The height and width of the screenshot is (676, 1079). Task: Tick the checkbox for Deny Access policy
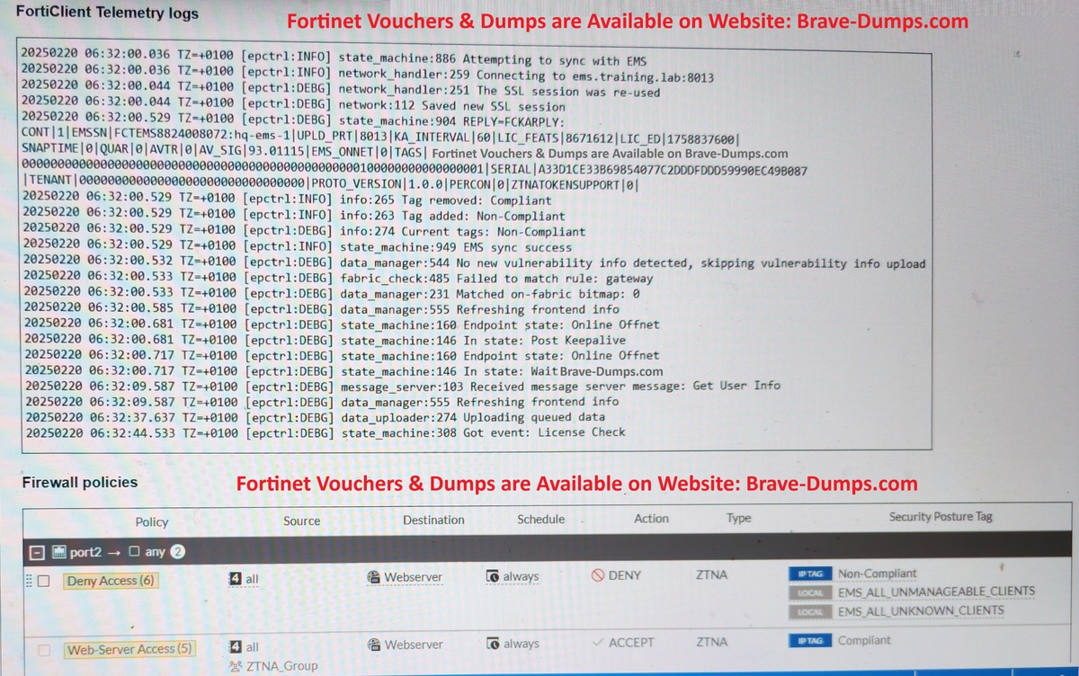tap(43, 581)
